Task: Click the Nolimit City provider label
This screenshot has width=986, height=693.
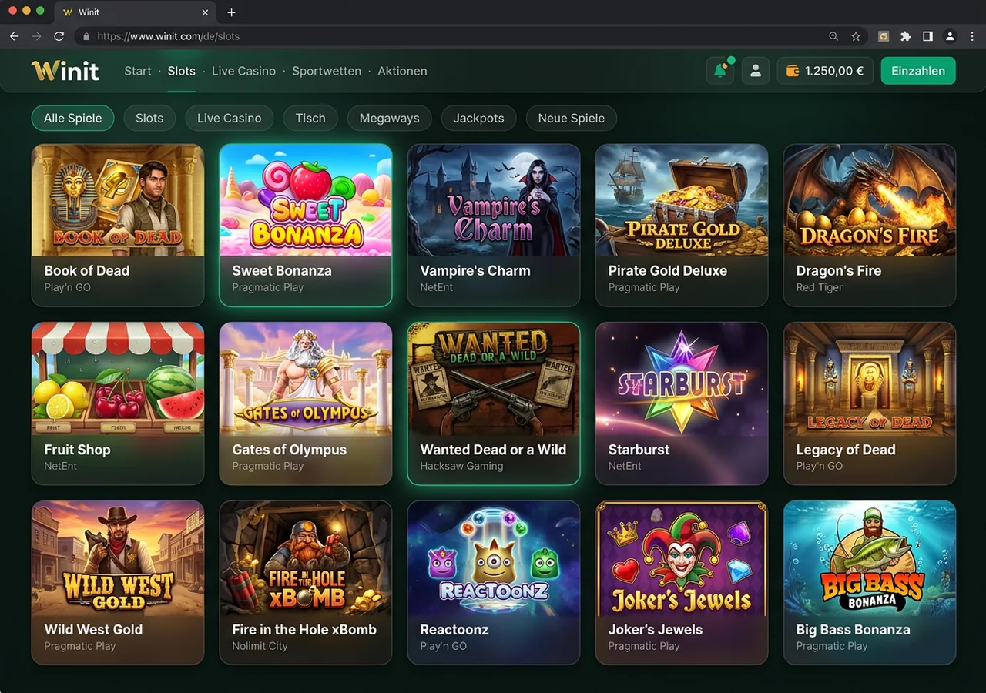Action: pyautogui.click(x=260, y=646)
